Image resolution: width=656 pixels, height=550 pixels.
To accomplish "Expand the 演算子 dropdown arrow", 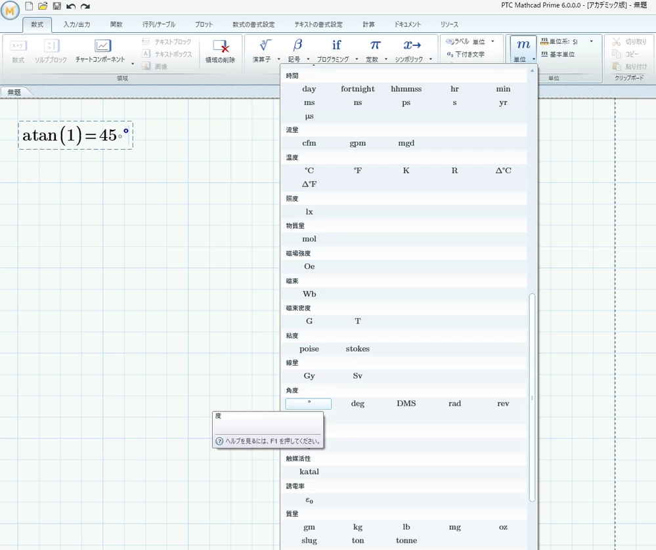I will [279, 59].
